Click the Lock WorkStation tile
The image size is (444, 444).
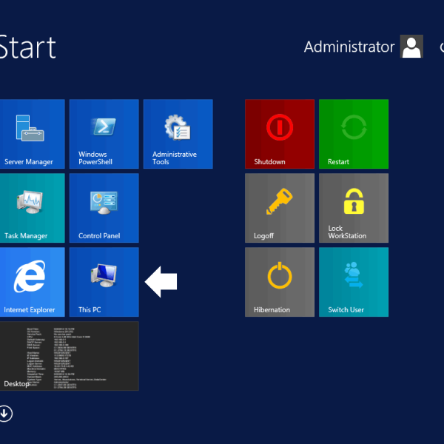click(354, 208)
